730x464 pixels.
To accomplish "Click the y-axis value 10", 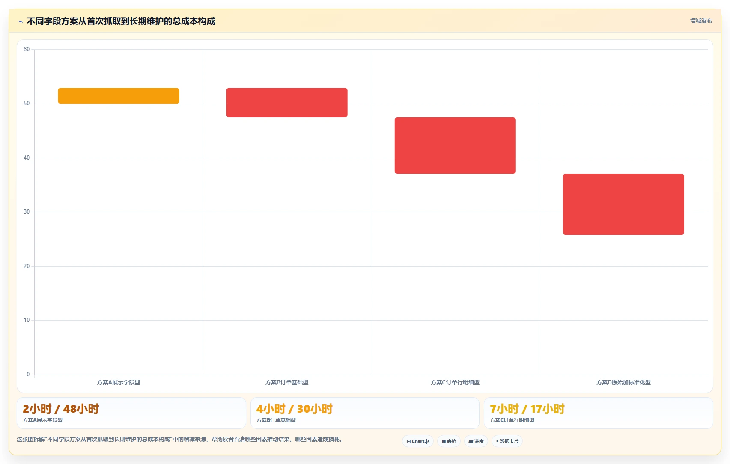I will 27,320.
